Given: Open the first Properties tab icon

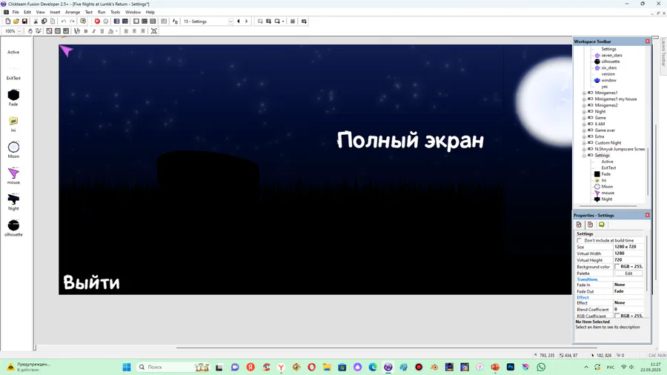Looking at the screenshot, I should click(579, 225).
